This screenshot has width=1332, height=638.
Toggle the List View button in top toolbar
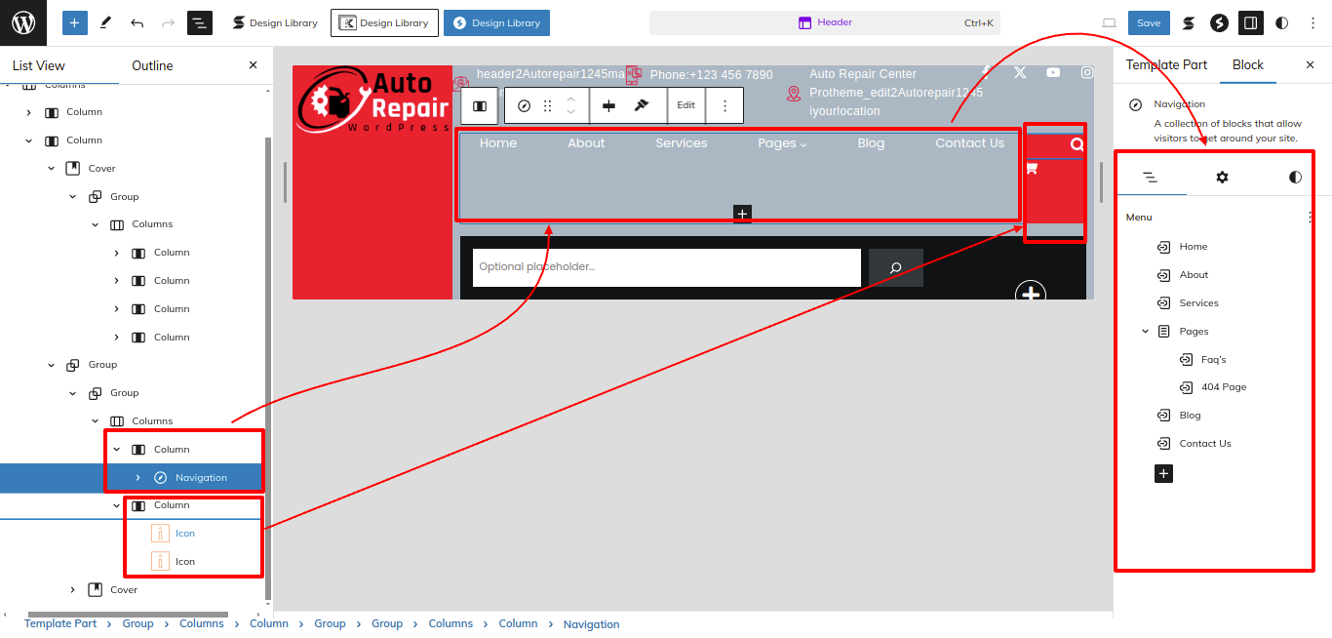(200, 22)
